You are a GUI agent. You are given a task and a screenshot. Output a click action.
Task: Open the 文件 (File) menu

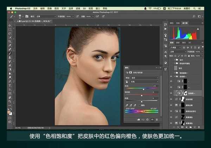pos(35,8)
